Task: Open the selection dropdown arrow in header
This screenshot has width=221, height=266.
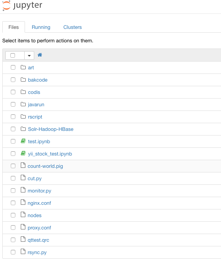Action: 29,55
